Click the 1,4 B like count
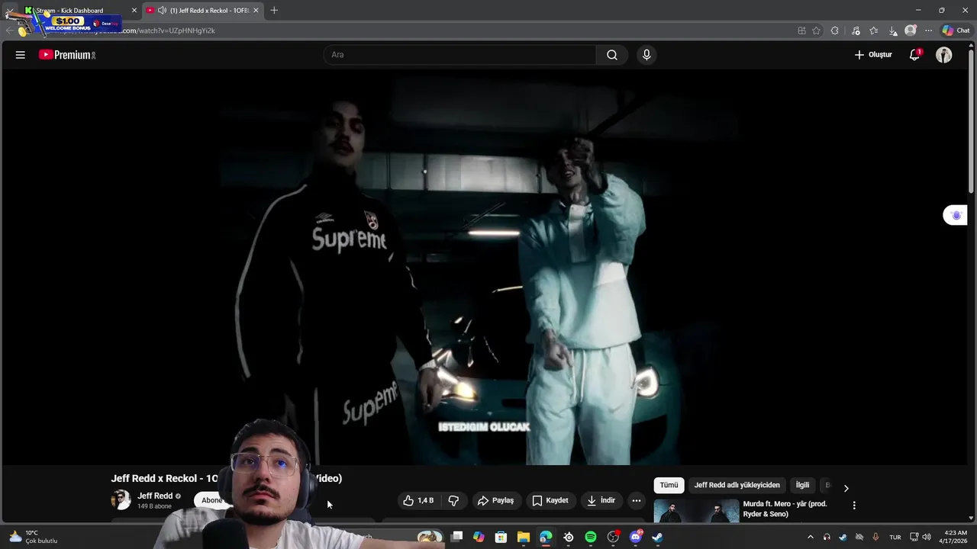977x549 pixels. tap(426, 501)
